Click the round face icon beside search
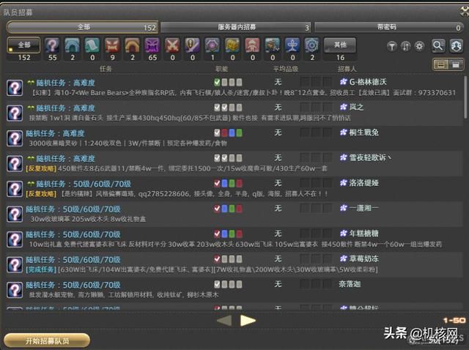The height and width of the screenshot is (350, 469). click(x=456, y=45)
